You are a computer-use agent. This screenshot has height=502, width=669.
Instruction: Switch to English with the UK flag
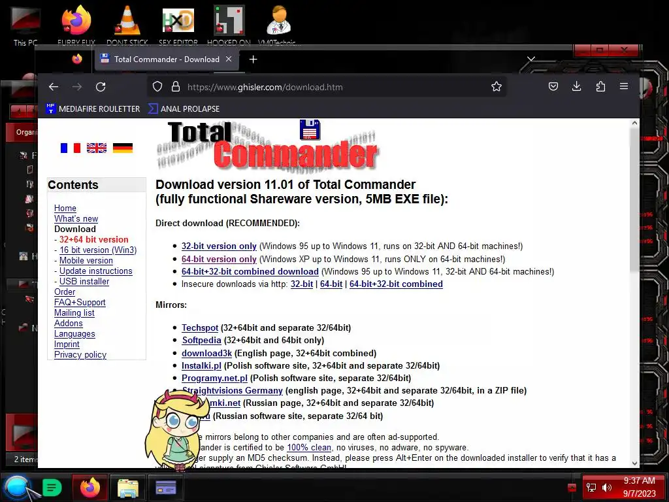pyautogui.click(x=97, y=148)
